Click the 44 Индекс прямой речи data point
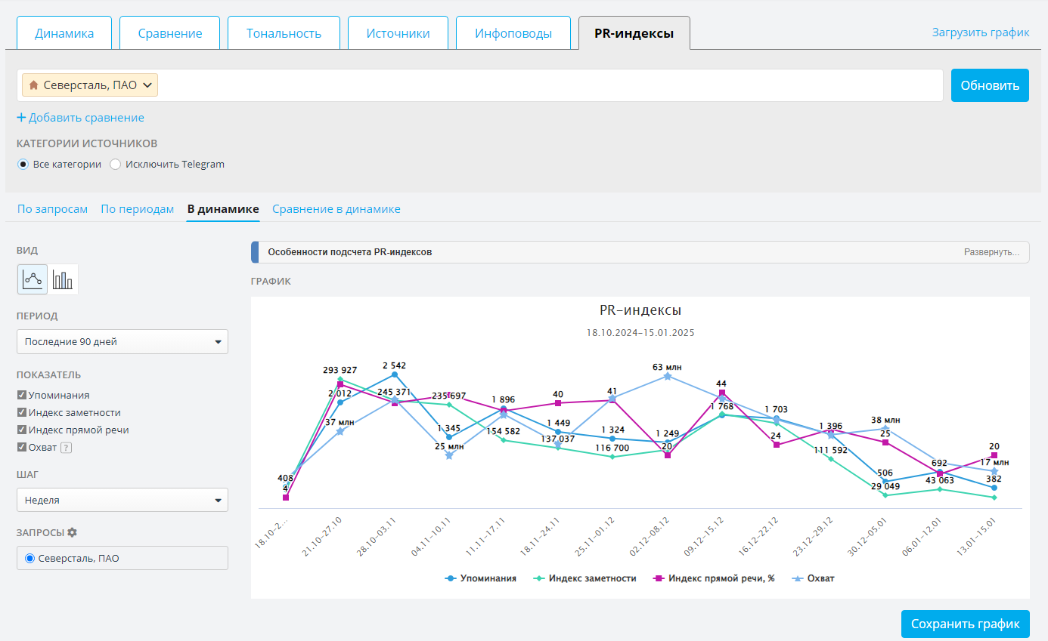 point(722,393)
